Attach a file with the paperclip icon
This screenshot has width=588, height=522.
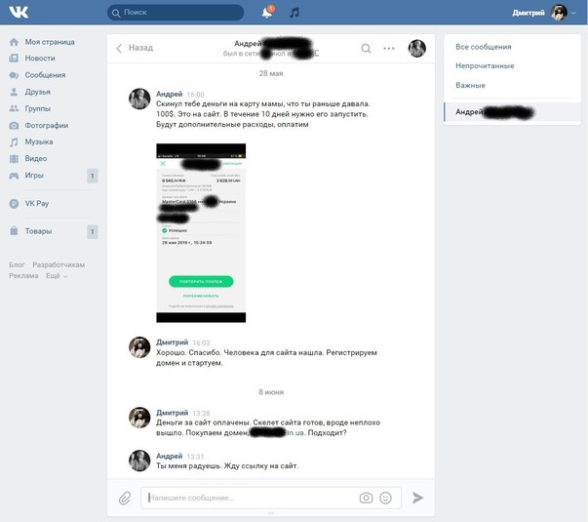click(125, 498)
